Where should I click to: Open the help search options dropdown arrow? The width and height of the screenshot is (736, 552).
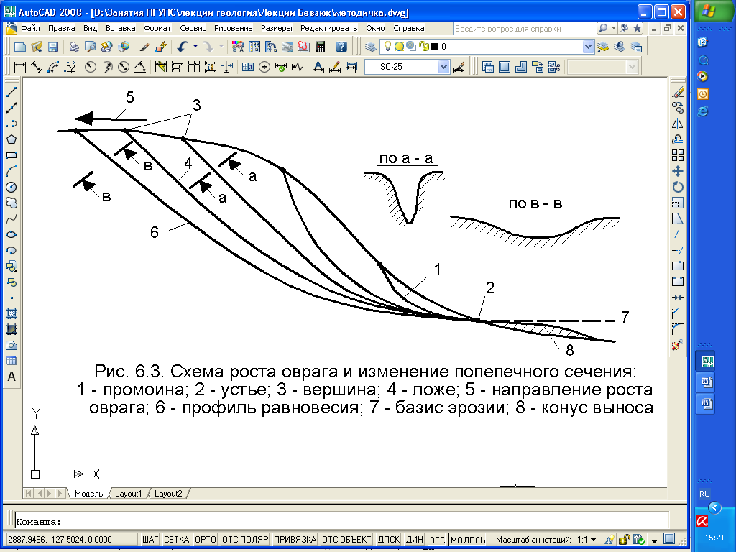[614, 28]
